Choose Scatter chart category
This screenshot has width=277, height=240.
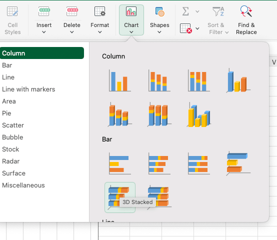tap(13, 125)
